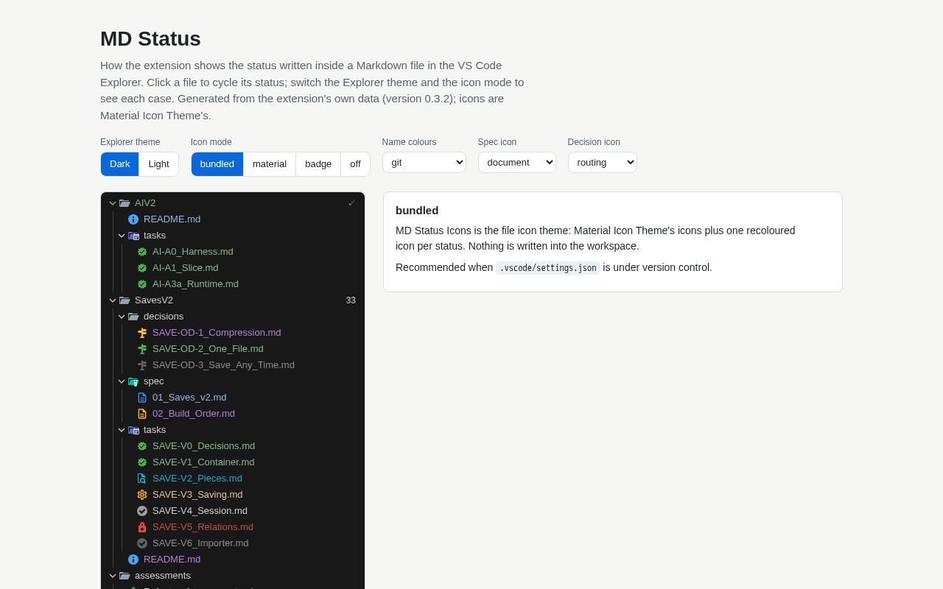Switch Explorer theme to Light
The height and width of the screenshot is (589, 943).
158,164
